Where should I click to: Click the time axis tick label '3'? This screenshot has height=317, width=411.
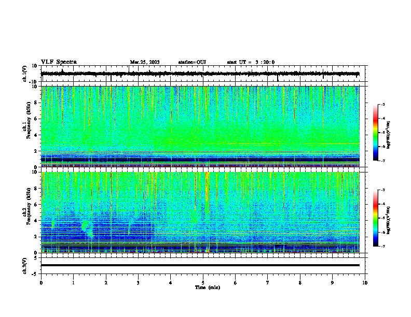(x=138, y=283)
